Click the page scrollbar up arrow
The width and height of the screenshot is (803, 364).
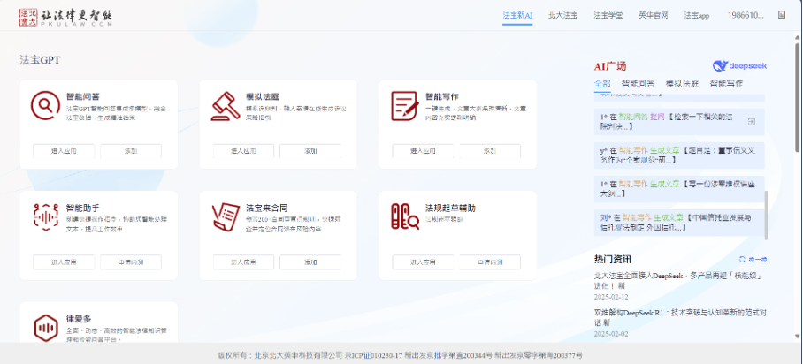(x=798, y=38)
